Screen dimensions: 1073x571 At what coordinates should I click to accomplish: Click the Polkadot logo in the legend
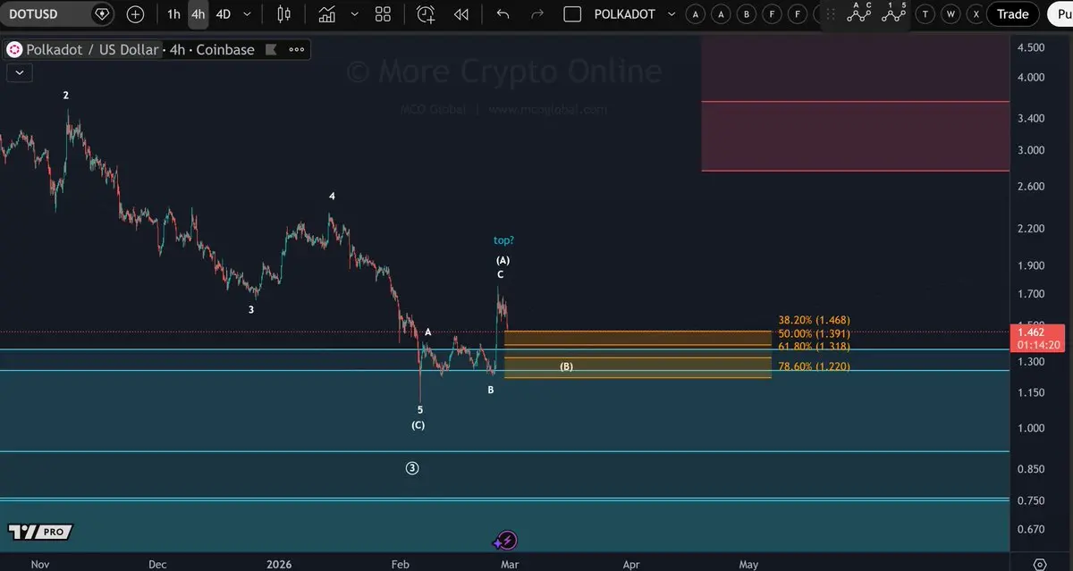tap(14, 50)
